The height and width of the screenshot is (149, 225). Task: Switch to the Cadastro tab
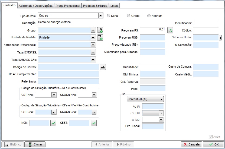tap(9, 5)
